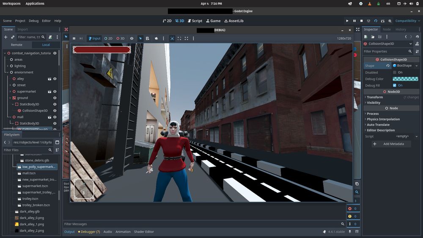The image size is (423, 238).
Task: Save the edited resource in Inspector
Action: (379, 37)
